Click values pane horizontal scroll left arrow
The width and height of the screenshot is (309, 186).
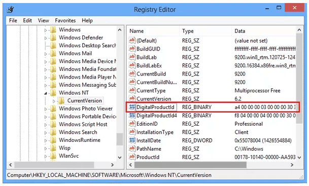click(x=130, y=165)
